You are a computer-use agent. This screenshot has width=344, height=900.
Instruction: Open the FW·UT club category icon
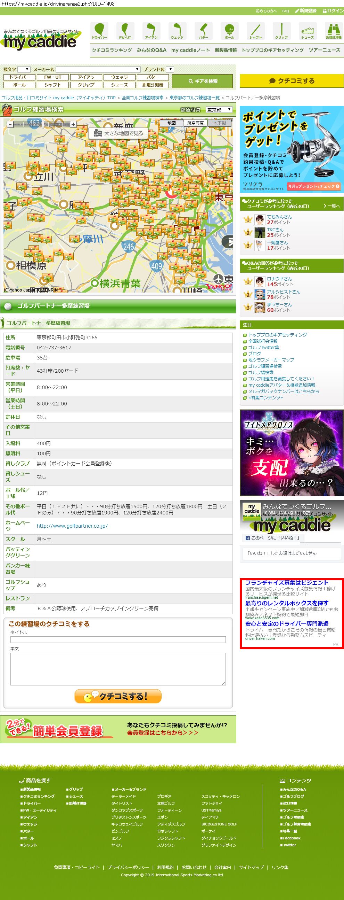click(x=125, y=31)
